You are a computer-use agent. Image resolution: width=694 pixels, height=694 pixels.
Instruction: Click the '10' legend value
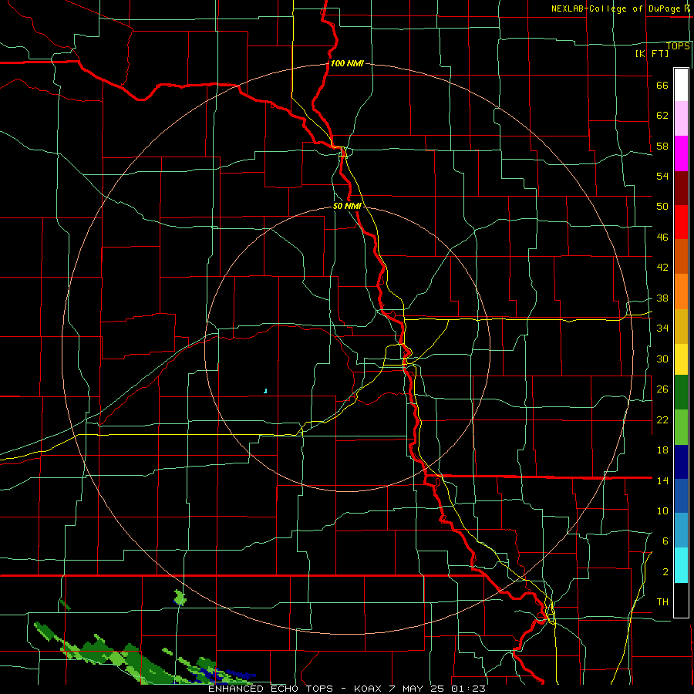point(662,510)
